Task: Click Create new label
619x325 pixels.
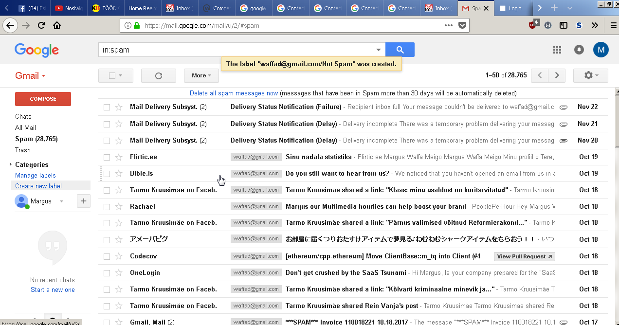Action: [38, 186]
